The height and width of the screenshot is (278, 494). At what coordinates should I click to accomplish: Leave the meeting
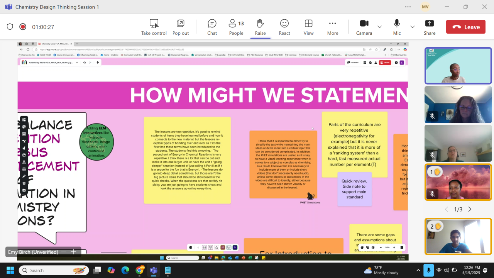pyautogui.click(x=466, y=27)
